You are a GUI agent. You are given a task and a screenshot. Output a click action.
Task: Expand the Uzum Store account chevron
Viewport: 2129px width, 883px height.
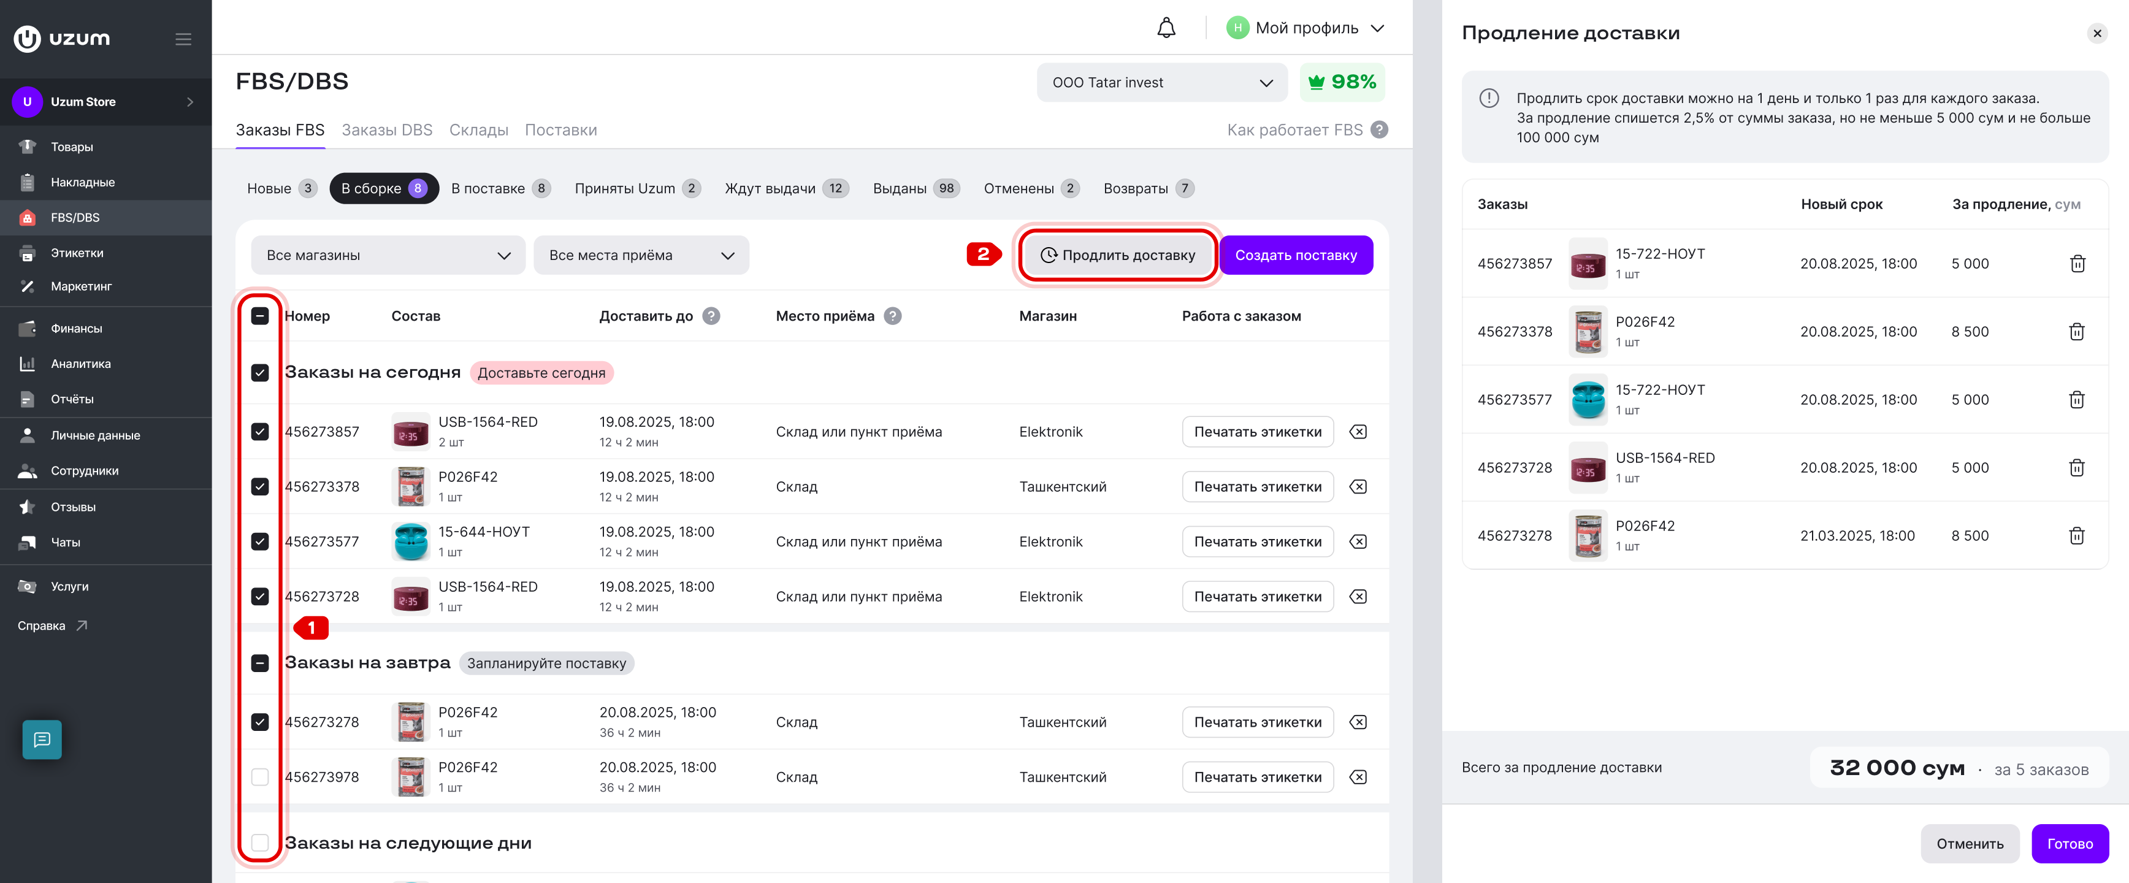[190, 102]
